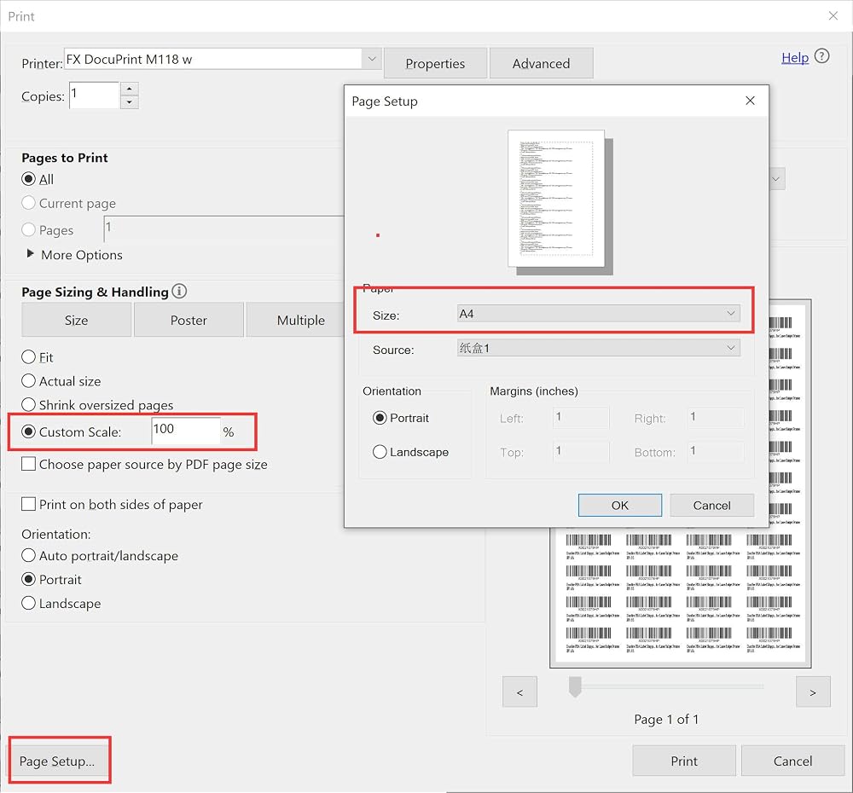Screen dimensions: 853x793
Task: Select Portrait in Print dialog orientation
Action: pyautogui.click(x=28, y=579)
